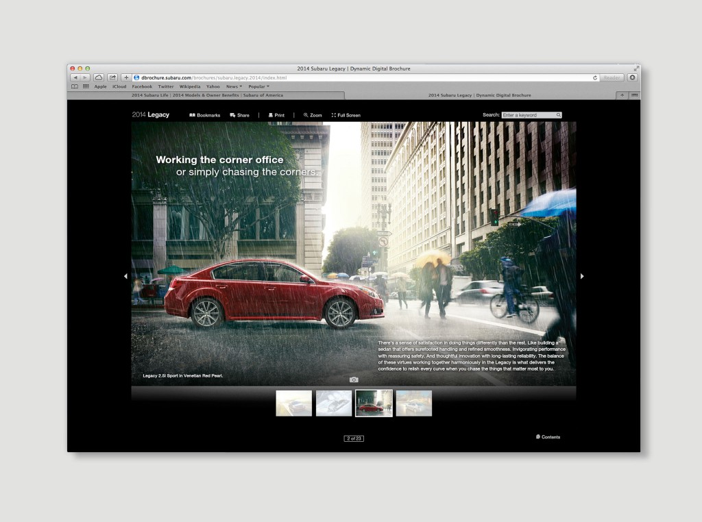Open the Twitter bookmark
Viewport: 702px width, 522px height.
[x=166, y=87]
